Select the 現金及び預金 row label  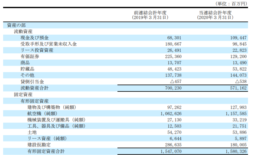[34, 38]
